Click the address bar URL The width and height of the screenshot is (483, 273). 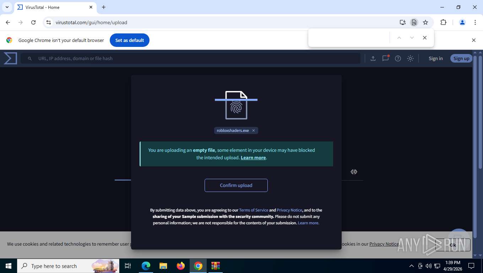pyautogui.click(x=92, y=22)
